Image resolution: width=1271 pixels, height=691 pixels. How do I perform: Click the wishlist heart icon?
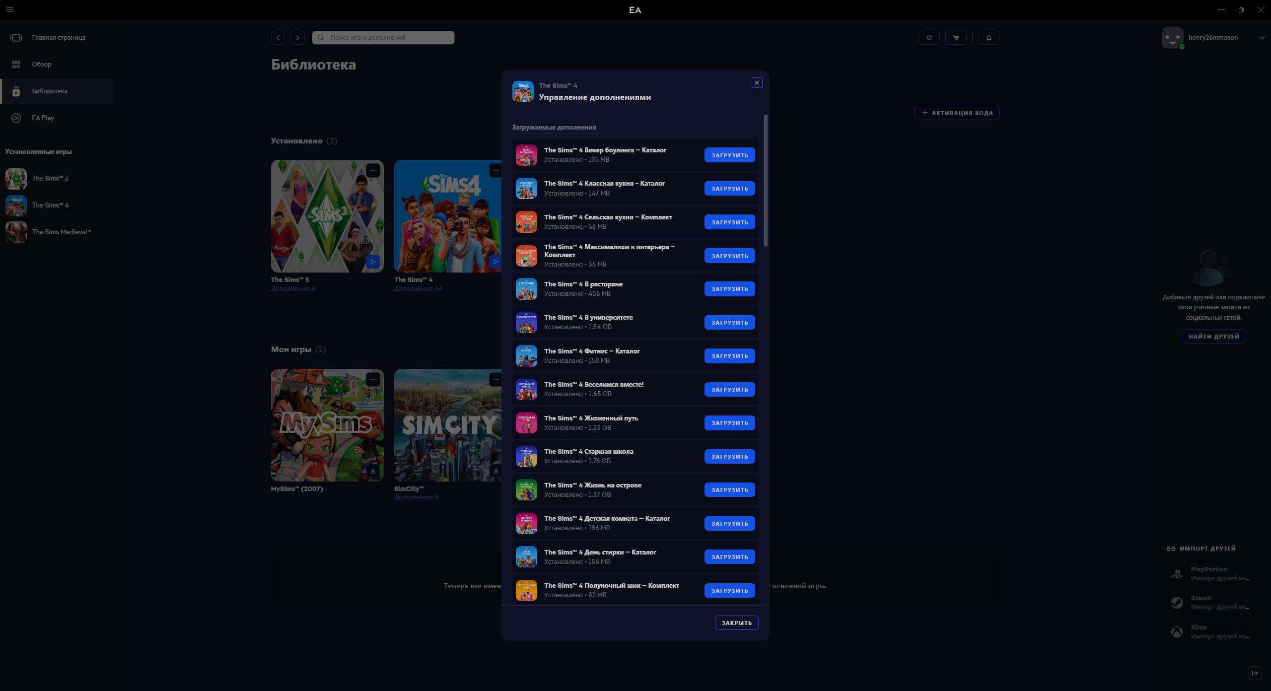coord(929,38)
